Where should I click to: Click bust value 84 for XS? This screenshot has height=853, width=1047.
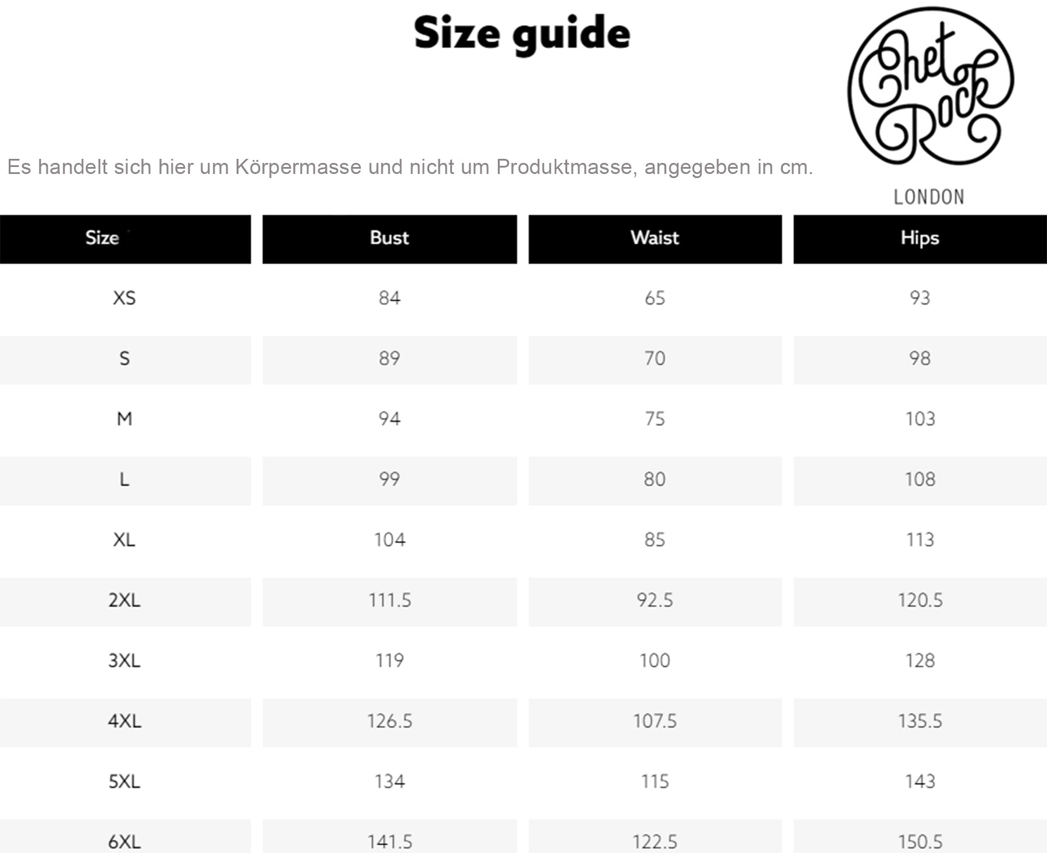389,298
